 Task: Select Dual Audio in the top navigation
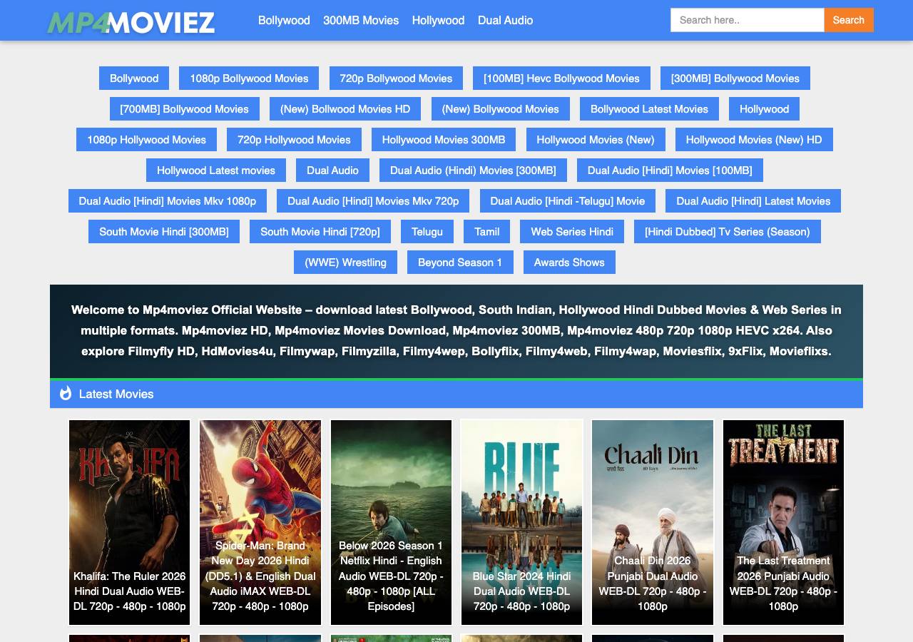click(x=505, y=20)
